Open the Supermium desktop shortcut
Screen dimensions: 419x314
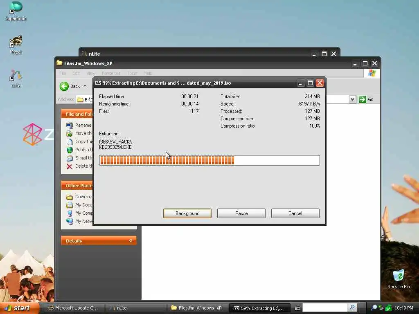16,11
